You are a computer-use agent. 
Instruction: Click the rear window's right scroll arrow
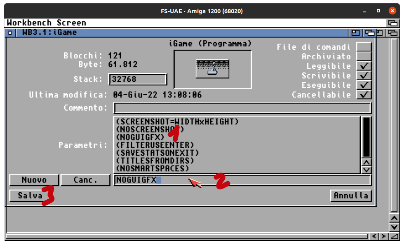point(384,236)
